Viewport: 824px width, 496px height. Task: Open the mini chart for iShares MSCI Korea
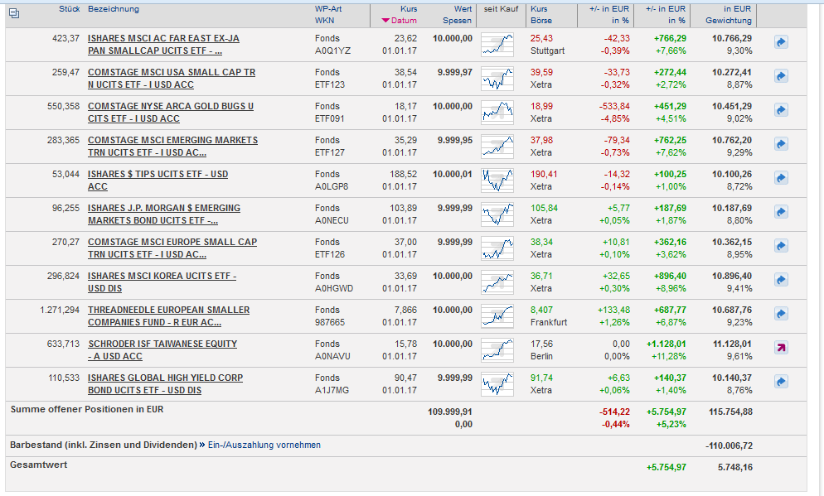[x=497, y=281]
